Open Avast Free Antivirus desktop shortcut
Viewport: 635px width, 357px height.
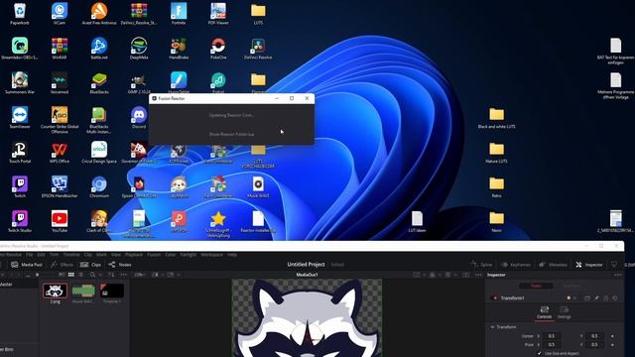(x=99, y=13)
